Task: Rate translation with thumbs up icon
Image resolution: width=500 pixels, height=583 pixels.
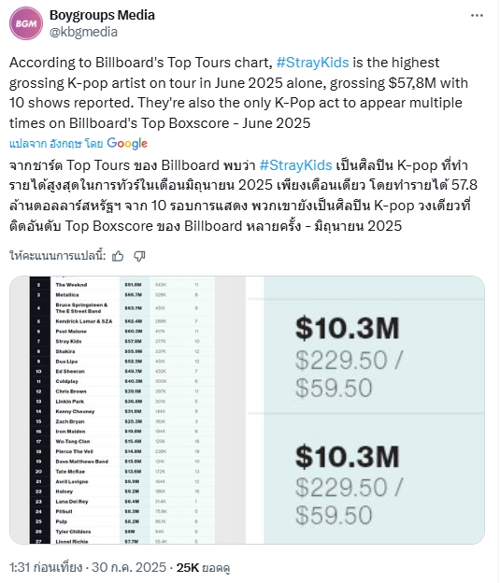Action: pyautogui.click(x=118, y=256)
